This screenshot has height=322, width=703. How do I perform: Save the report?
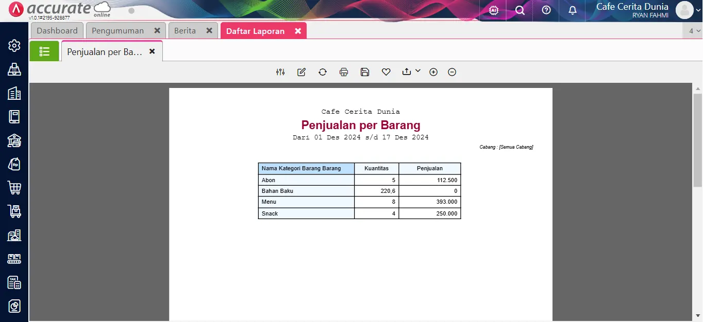[364, 72]
